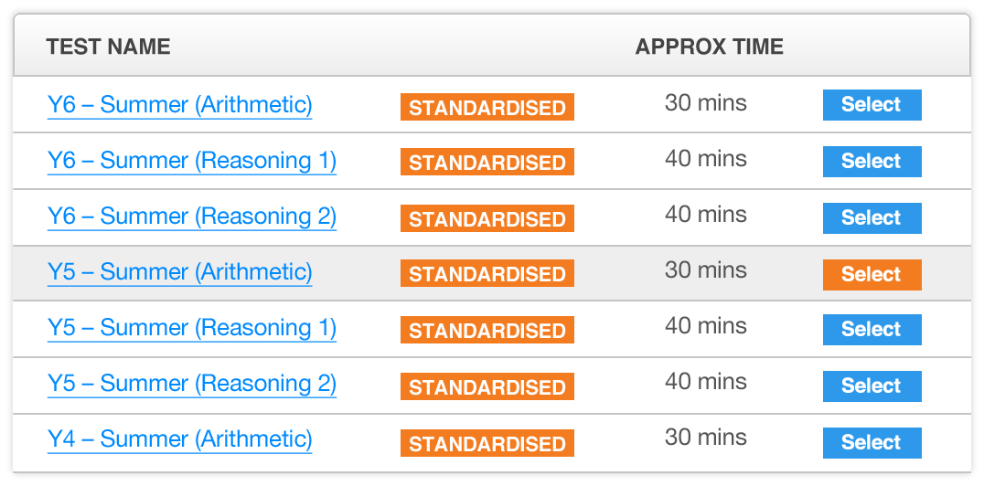Open the Y6 – Summer (Arithmetic) test link
This screenshot has height=486, width=984.
tap(179, 105)
